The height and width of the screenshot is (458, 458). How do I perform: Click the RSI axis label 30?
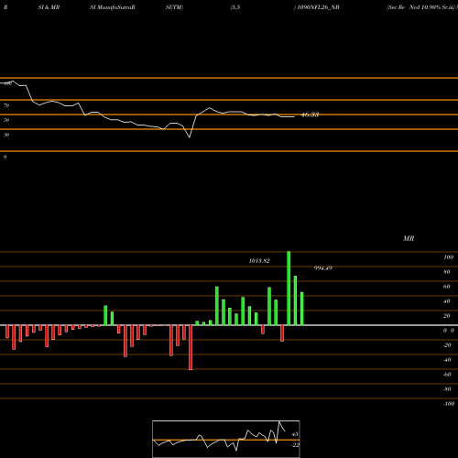[x=6, y=135]
